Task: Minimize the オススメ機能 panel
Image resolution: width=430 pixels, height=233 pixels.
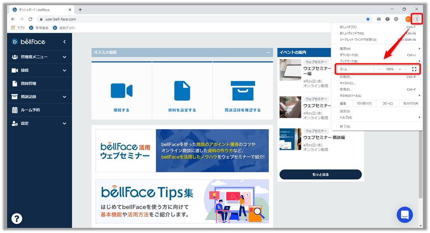Action: (x=268, y=52)
